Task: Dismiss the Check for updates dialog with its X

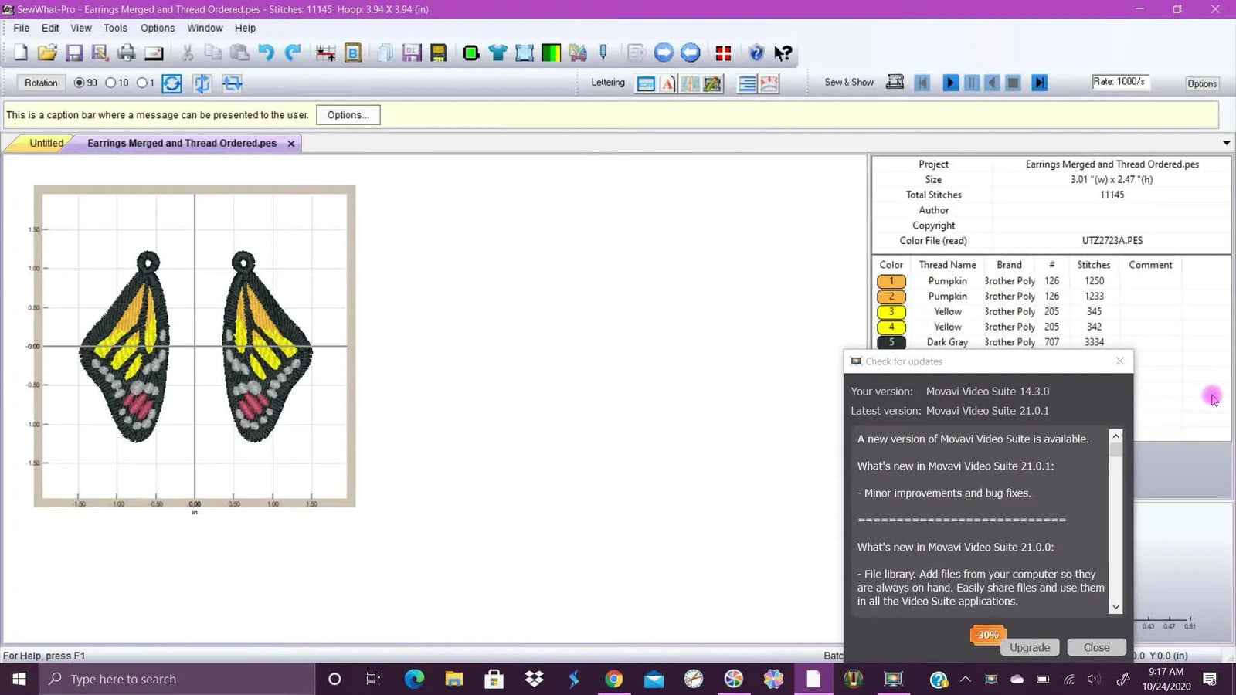Action: coord(1120,361)
